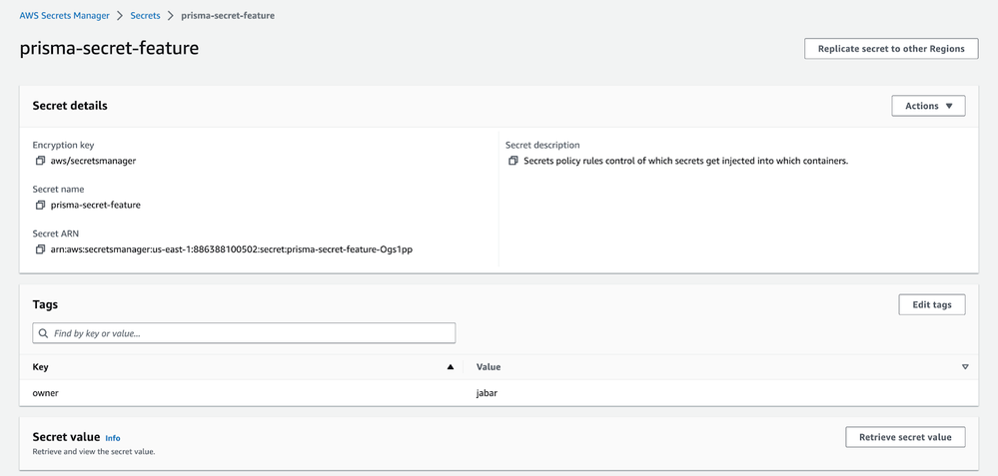Select the jabar tag value cell
This screenshot has width=998, height=476.
pyautogui.click(x=487, y=393)
